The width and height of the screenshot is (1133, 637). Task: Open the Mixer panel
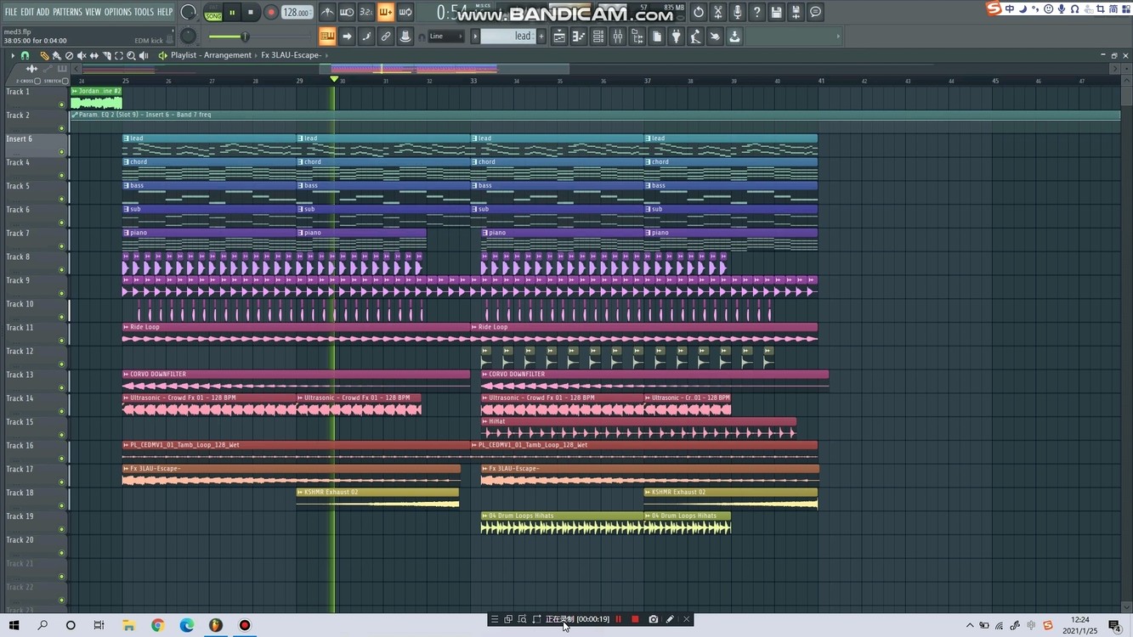(x=618, y=36)
